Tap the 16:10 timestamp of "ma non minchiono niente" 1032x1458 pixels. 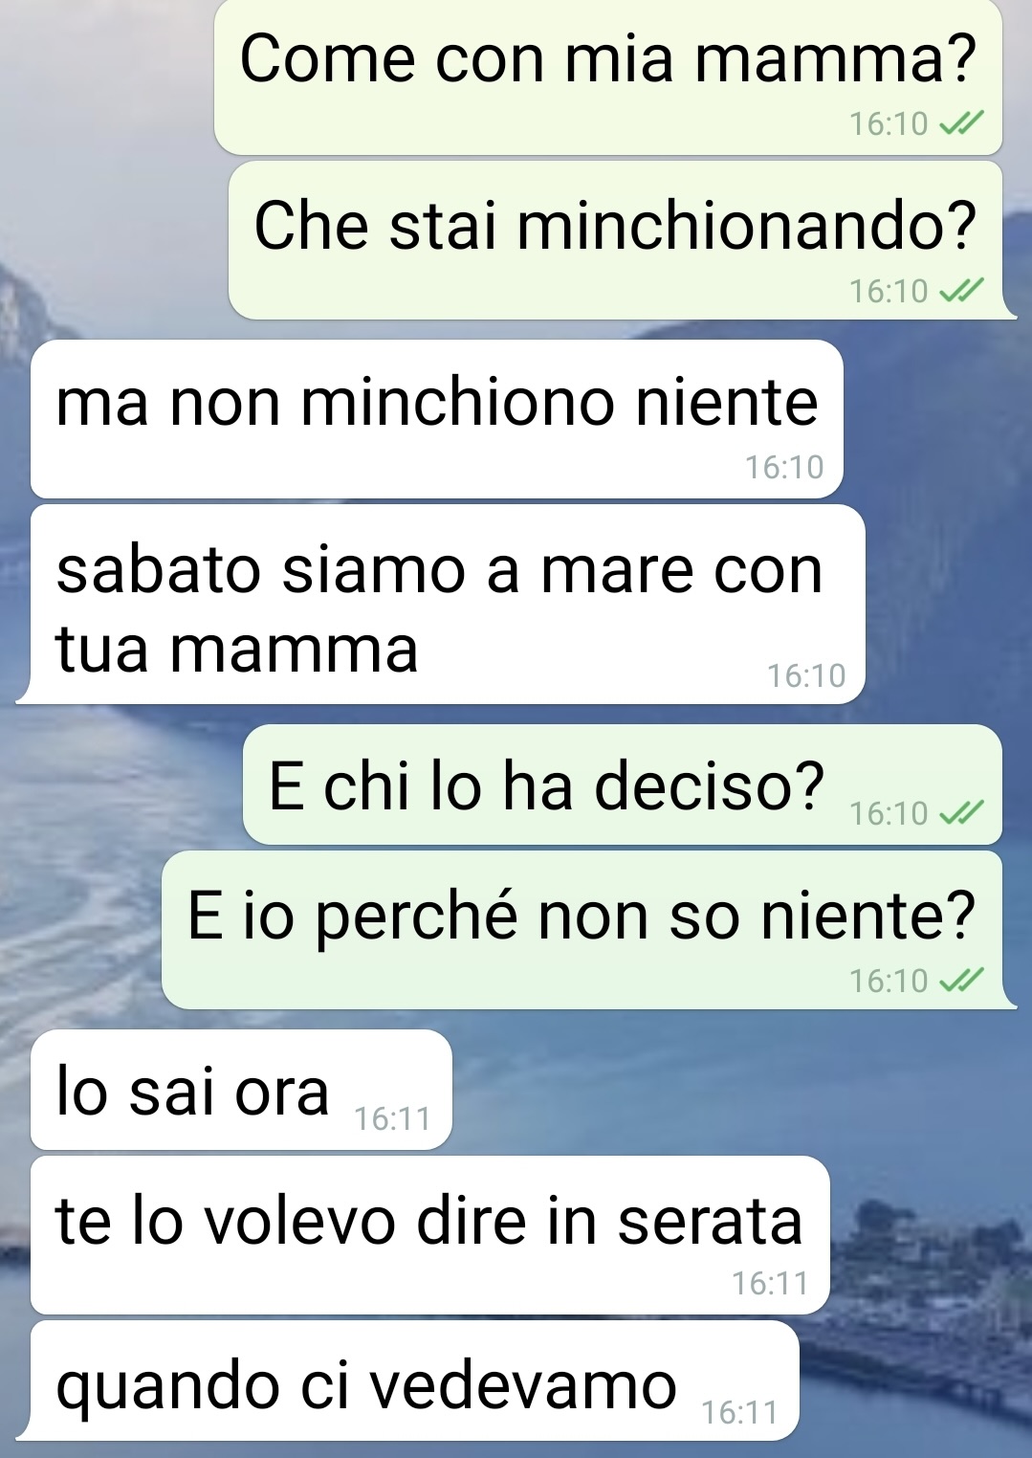(x=784, y=467)
